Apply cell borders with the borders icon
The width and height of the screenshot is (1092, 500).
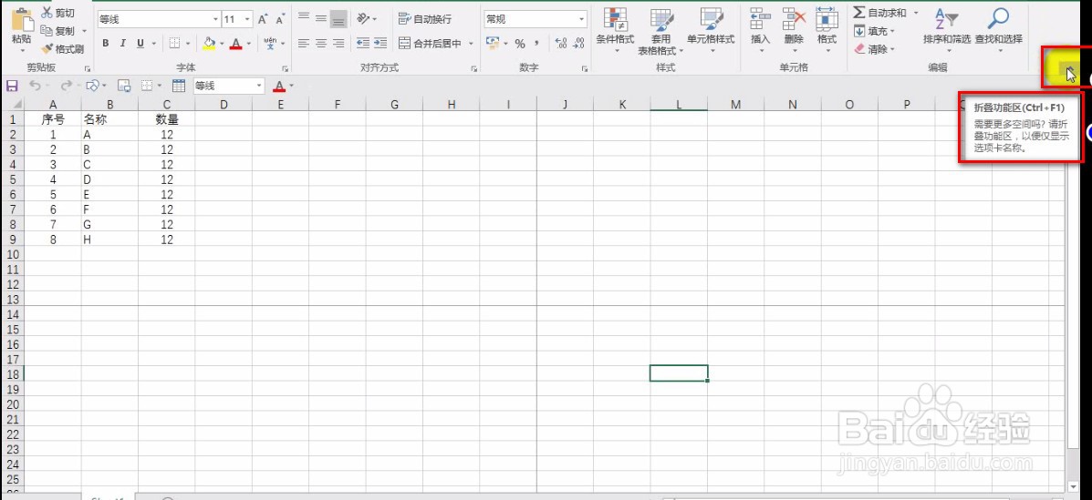click(174, 43)
